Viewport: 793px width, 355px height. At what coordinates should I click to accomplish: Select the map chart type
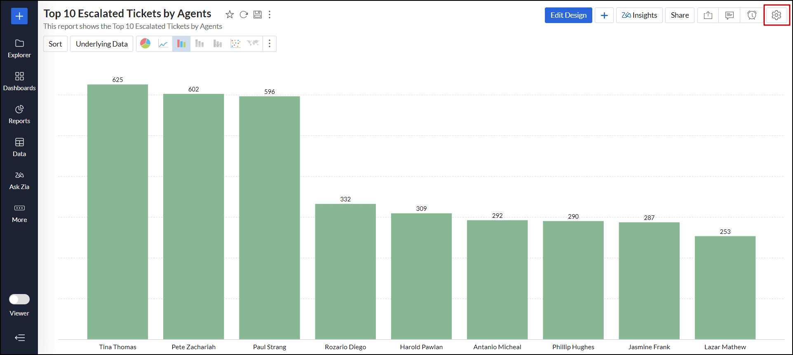pos(253,44)
